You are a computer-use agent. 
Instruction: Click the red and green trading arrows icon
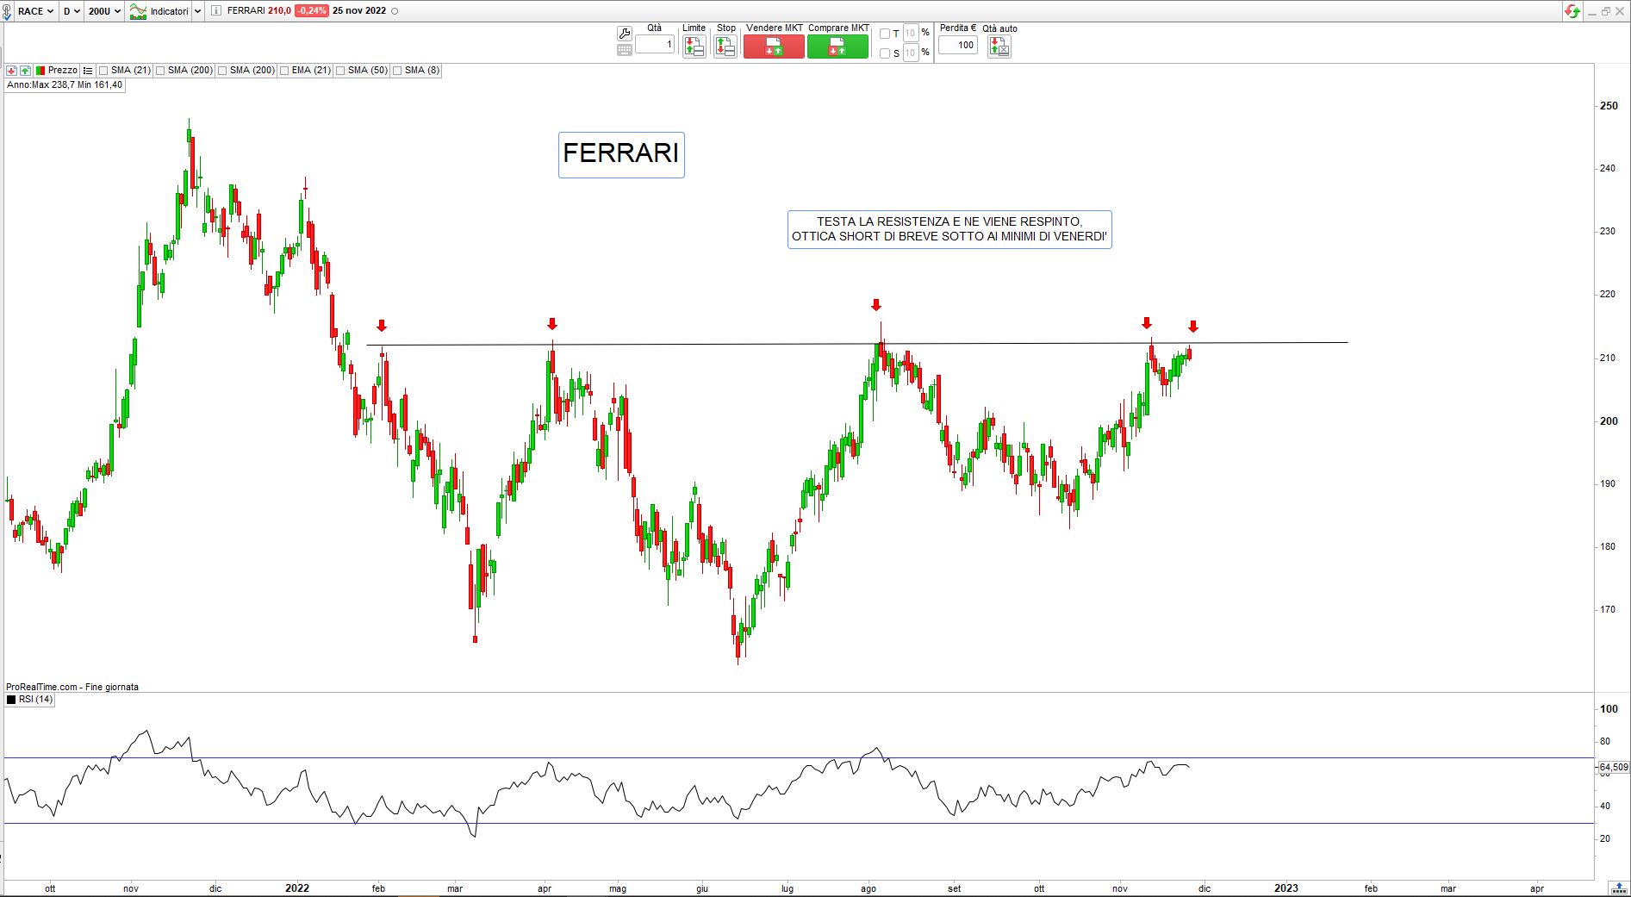pyautogui.click(x=1572, y=11)
